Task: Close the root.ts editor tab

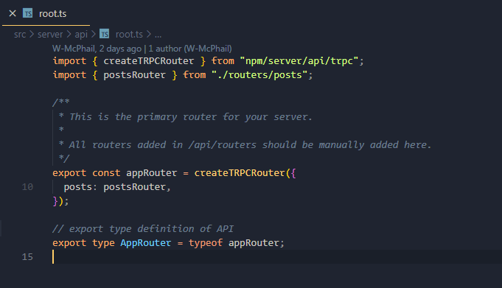Action: (x=13, y=13)
